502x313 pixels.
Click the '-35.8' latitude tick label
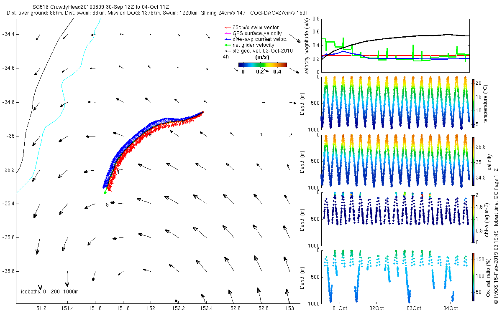[x=9, y=271]
